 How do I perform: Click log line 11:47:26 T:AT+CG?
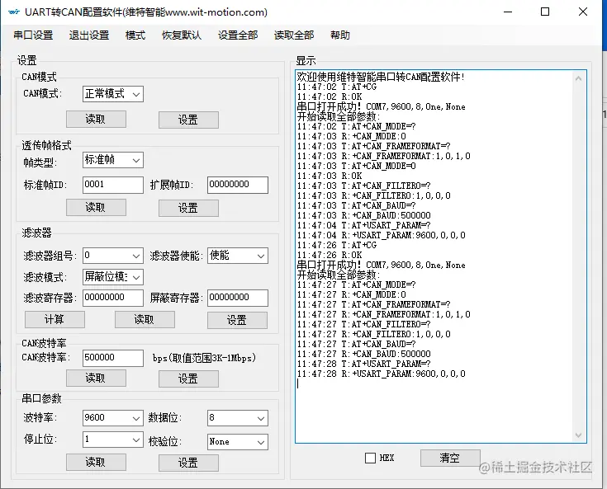click(x=337, y=245)
